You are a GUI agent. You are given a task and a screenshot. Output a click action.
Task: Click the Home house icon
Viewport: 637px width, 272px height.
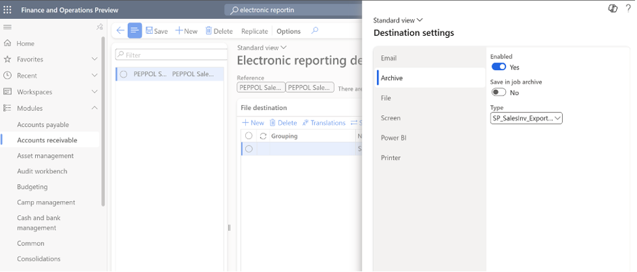7,43
